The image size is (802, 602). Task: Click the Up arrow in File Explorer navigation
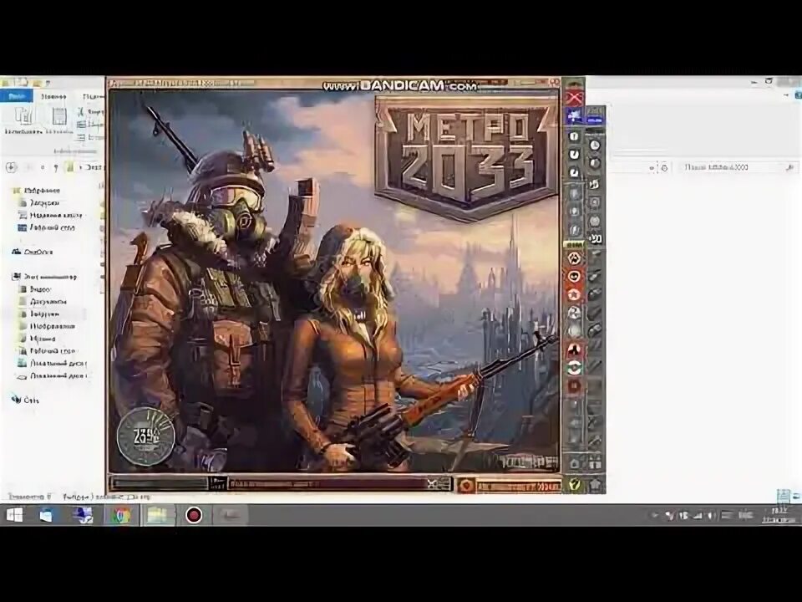[56, 167]
